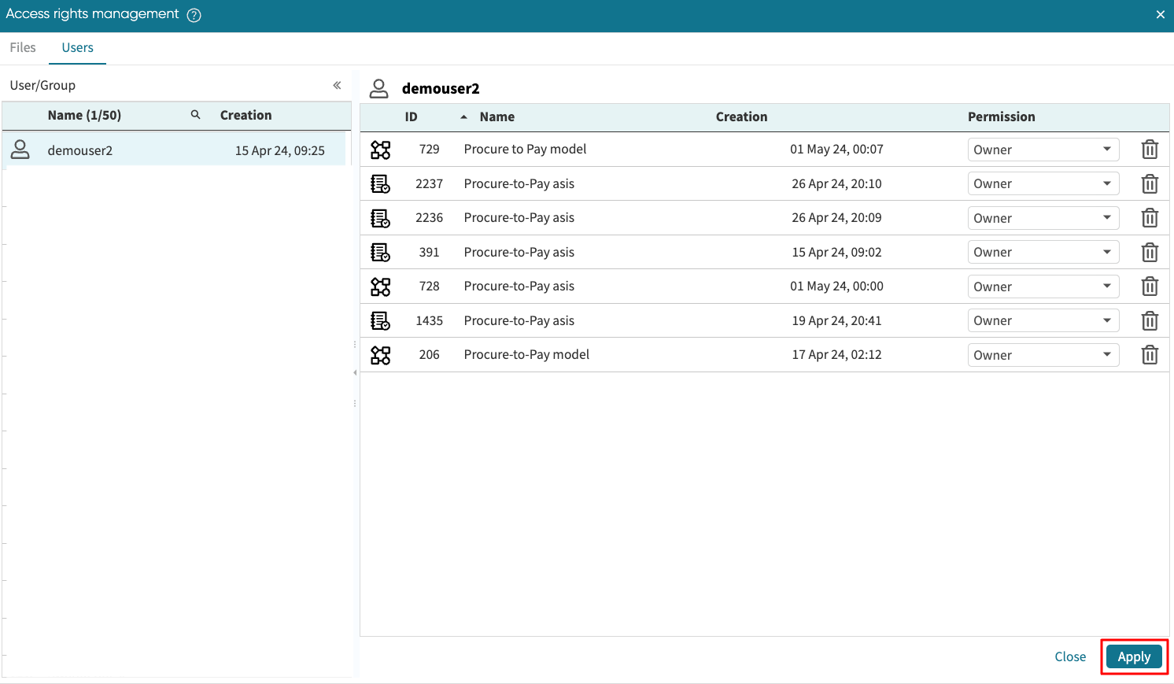Change permission for ID 1435 row
Screen dimensions: 1174x684
coord(1043,321)
